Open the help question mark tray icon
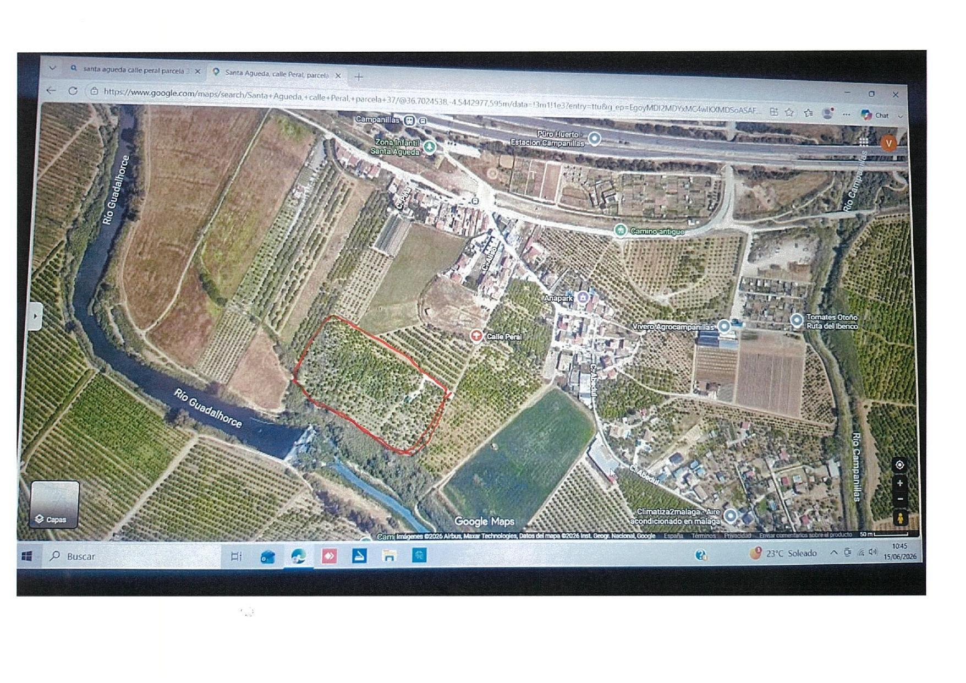966x683 pixels. [701, 555]
